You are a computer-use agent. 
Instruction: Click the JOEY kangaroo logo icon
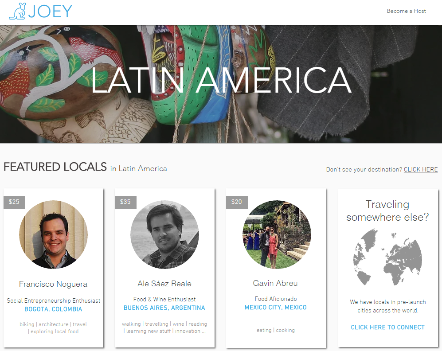[x=17, y=12]
